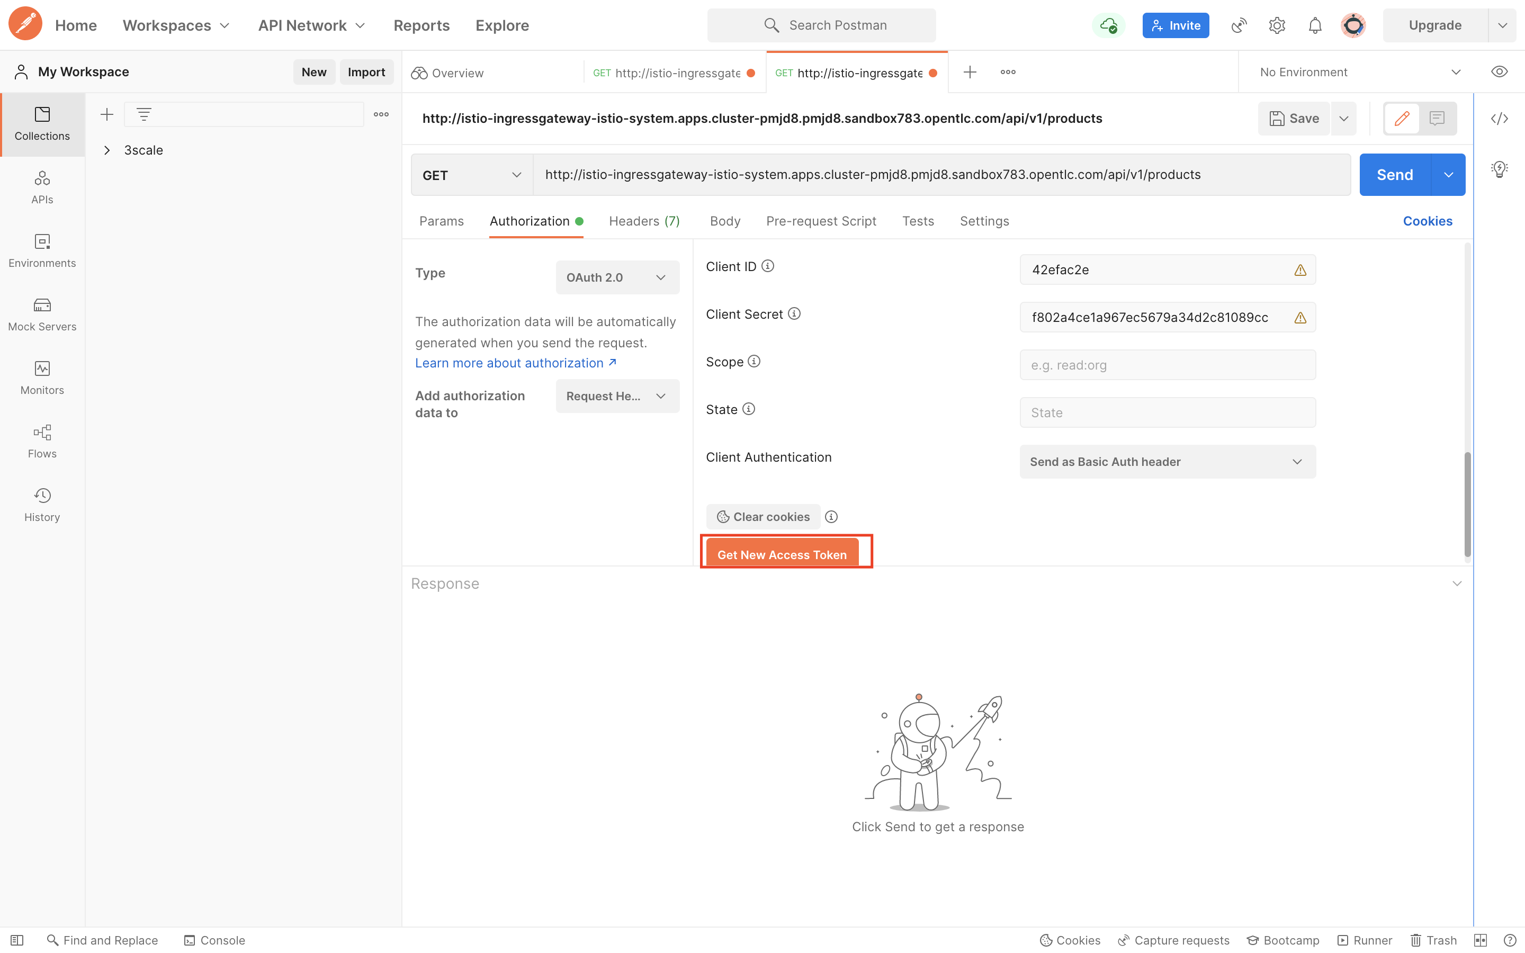
Task: Click the Client ID warning icon
Action: 1300,270
